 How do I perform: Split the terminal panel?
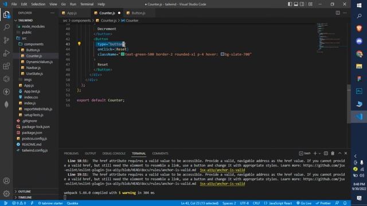[x=326, y=153]
